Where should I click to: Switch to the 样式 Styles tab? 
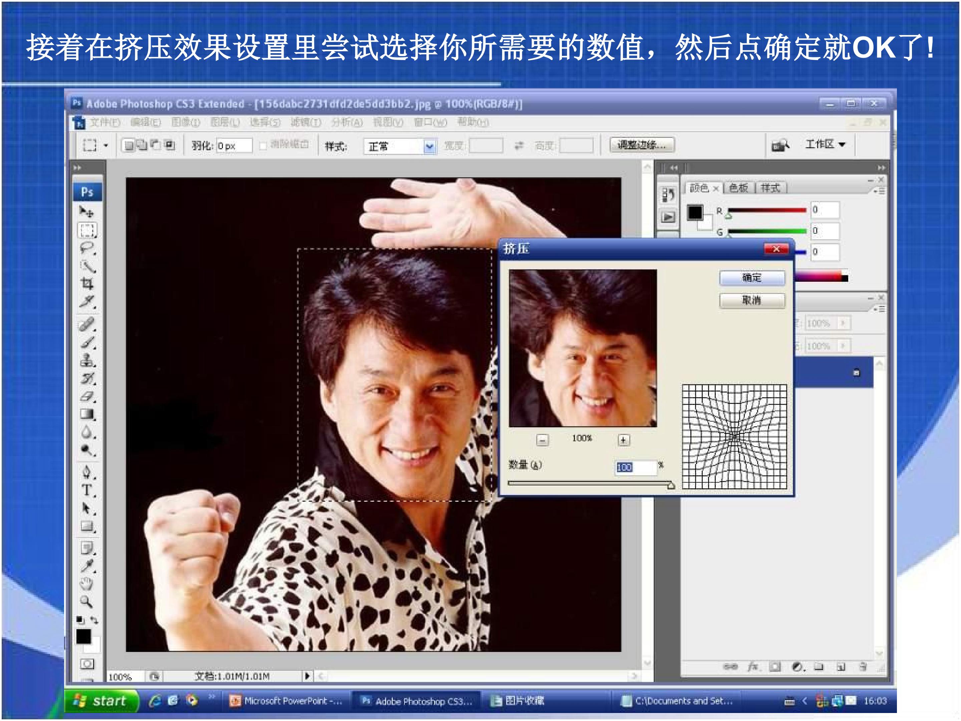click(x=771, y=188)
